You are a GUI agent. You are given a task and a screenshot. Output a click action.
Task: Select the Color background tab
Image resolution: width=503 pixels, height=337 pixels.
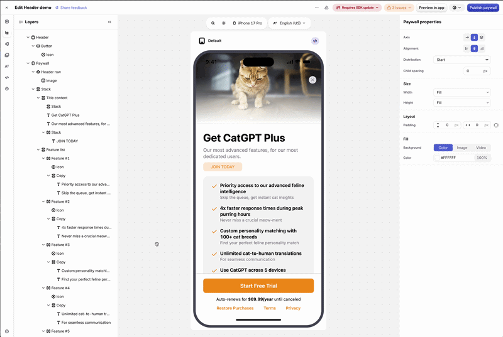[x=443, y=148]
